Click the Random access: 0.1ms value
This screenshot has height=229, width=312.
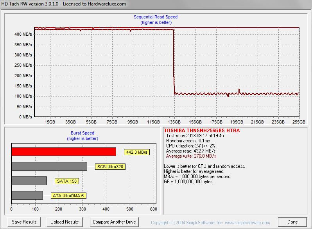[x=188, y=141]
